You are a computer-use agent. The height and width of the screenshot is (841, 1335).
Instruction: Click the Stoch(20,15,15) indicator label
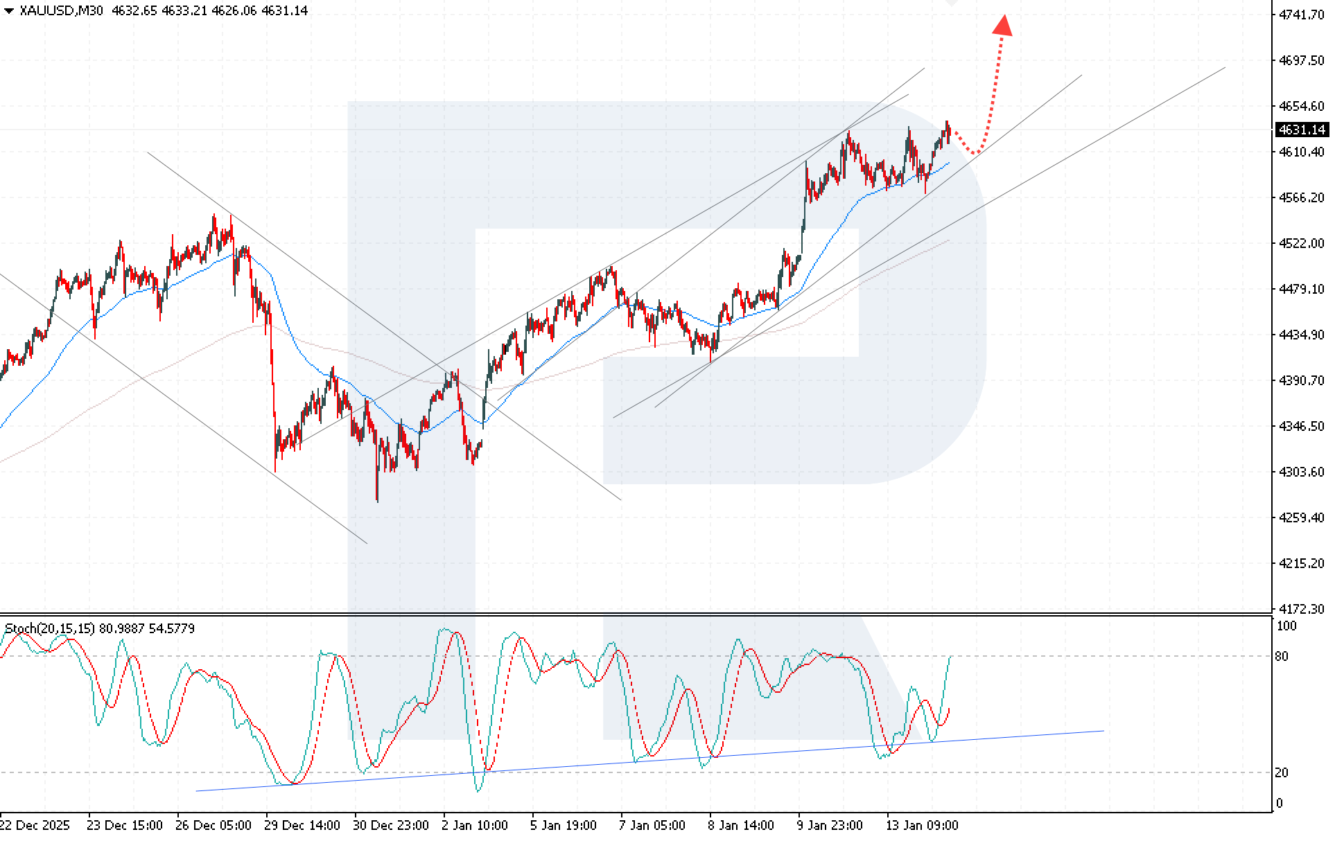[x=50, y=628]
